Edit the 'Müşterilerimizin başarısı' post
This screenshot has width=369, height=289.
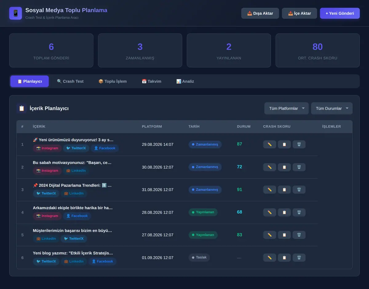[270, 235]
